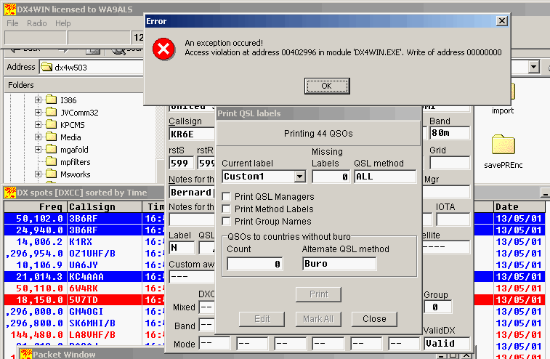Toggle Print Group Names checkbox

(227, 222)
